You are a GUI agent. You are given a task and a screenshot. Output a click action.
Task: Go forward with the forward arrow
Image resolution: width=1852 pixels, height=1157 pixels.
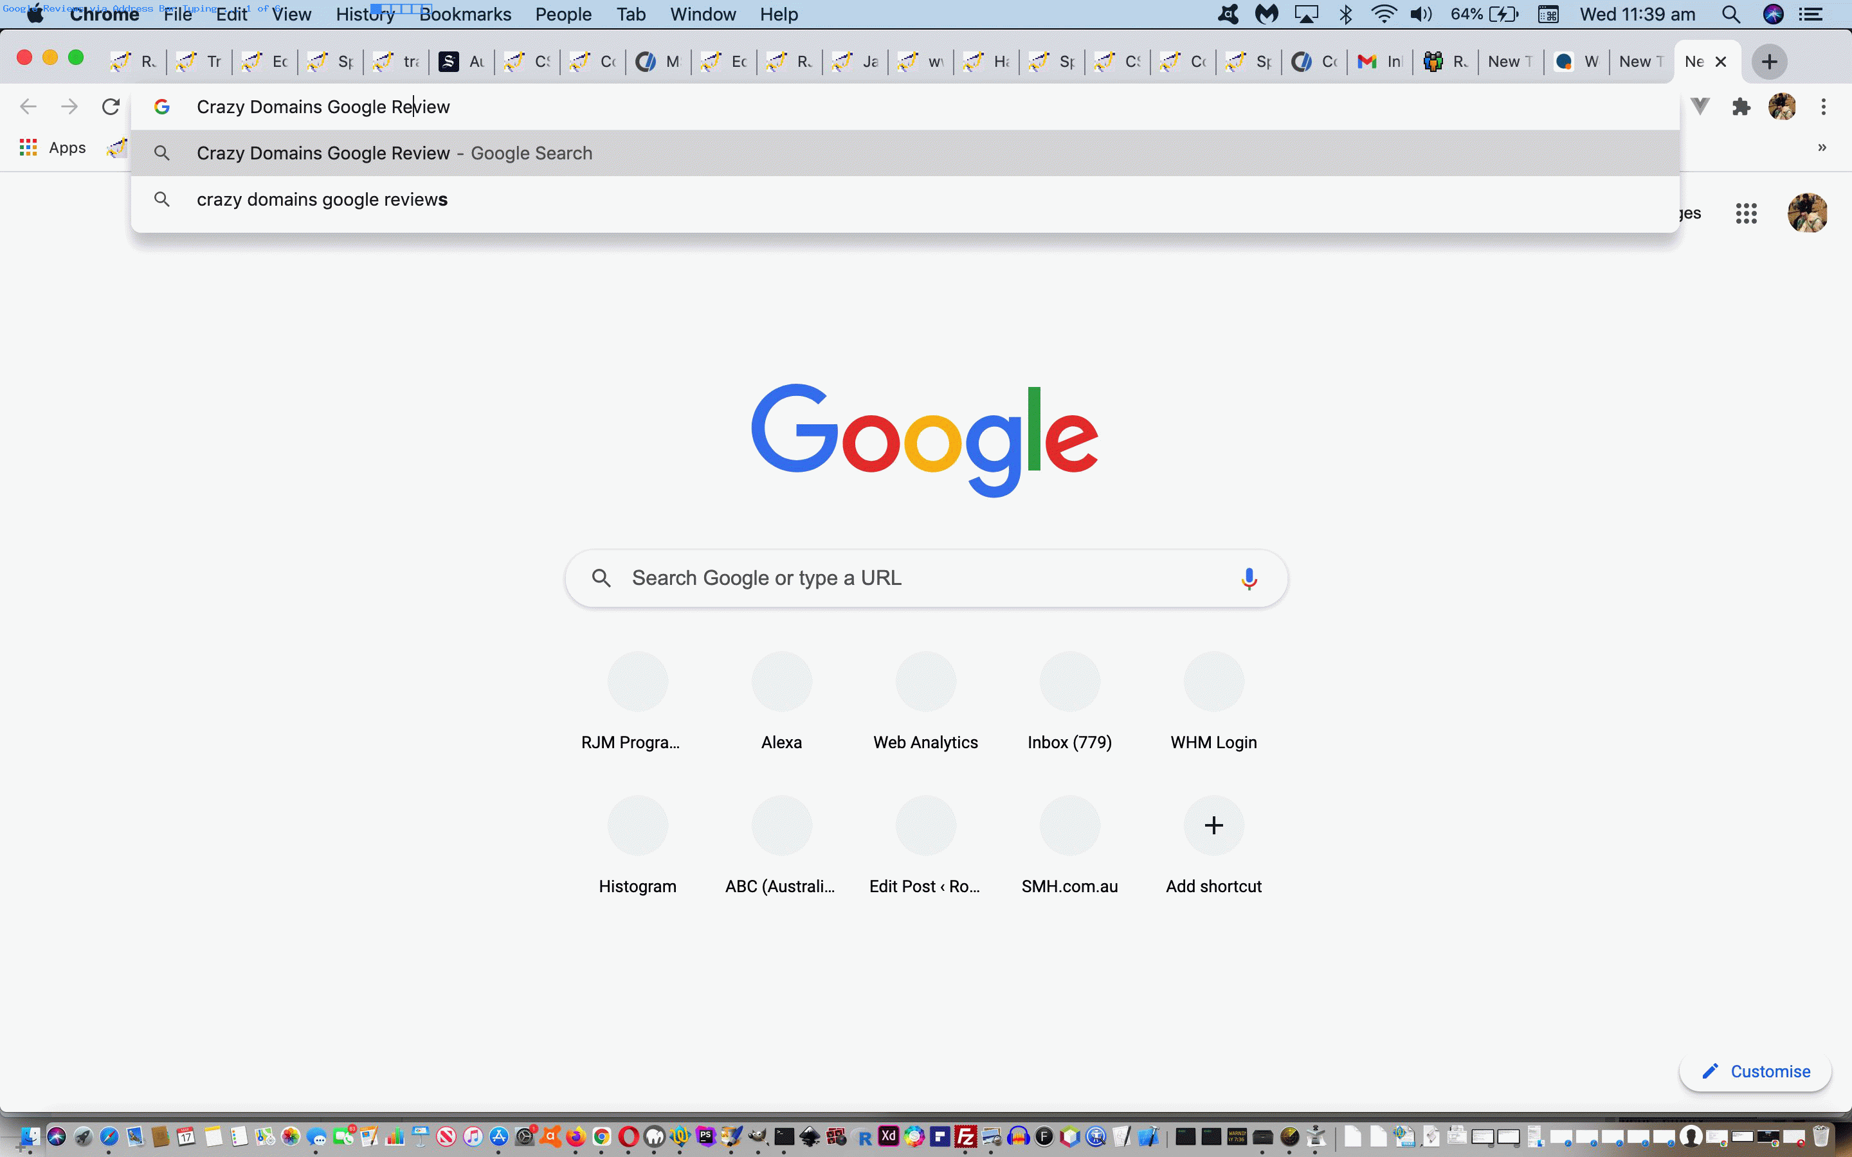[69, 106]
